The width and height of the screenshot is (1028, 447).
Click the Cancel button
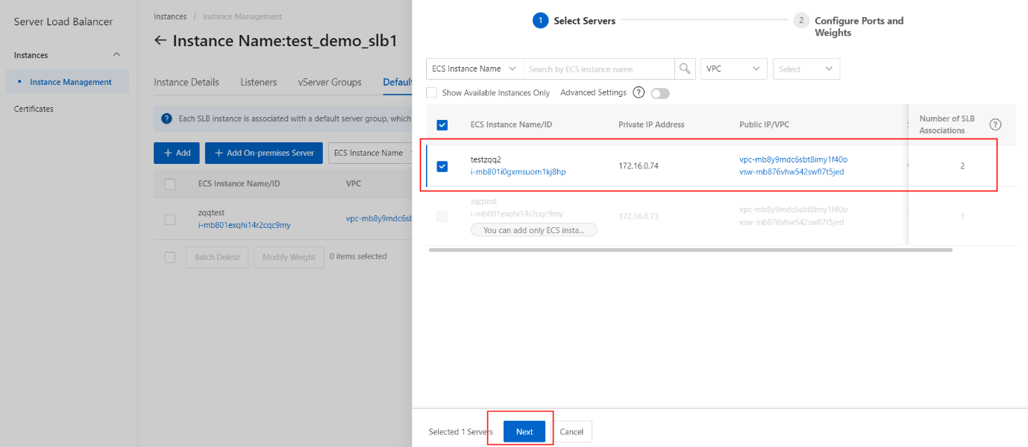[571, 431]
